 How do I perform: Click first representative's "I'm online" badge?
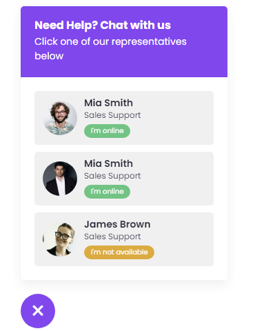(107, 131)
